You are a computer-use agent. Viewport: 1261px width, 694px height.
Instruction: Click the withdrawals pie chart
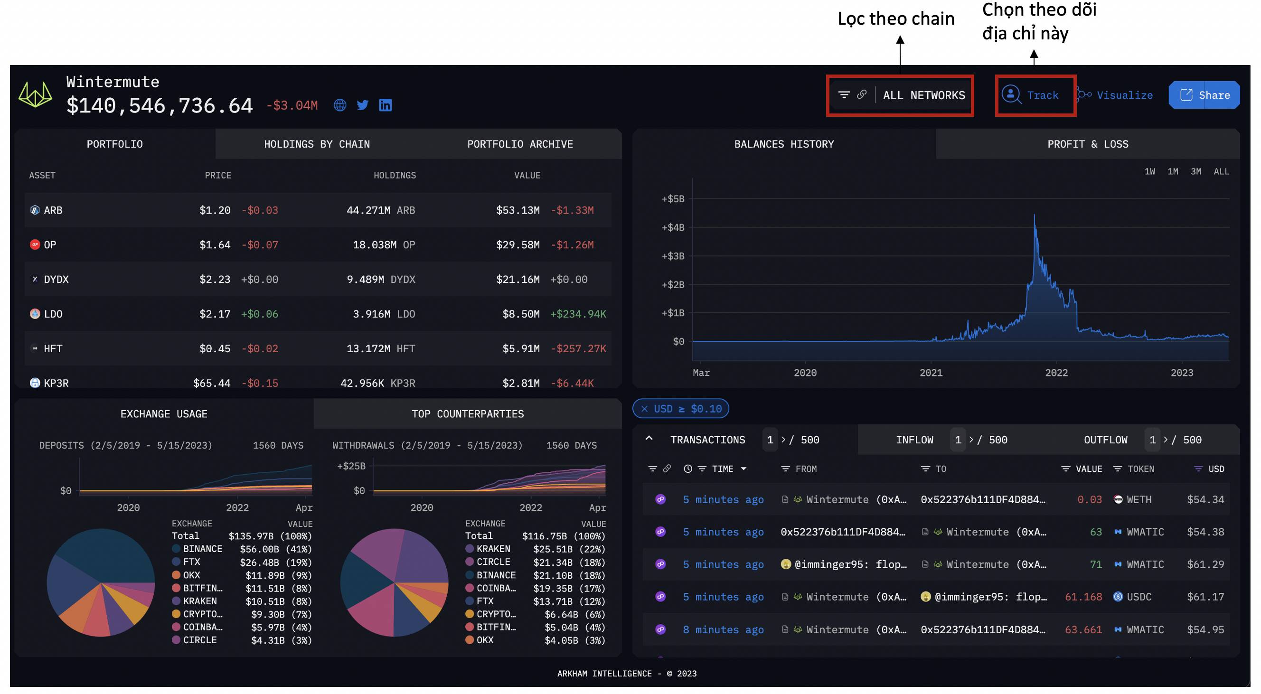pos(394,583)
